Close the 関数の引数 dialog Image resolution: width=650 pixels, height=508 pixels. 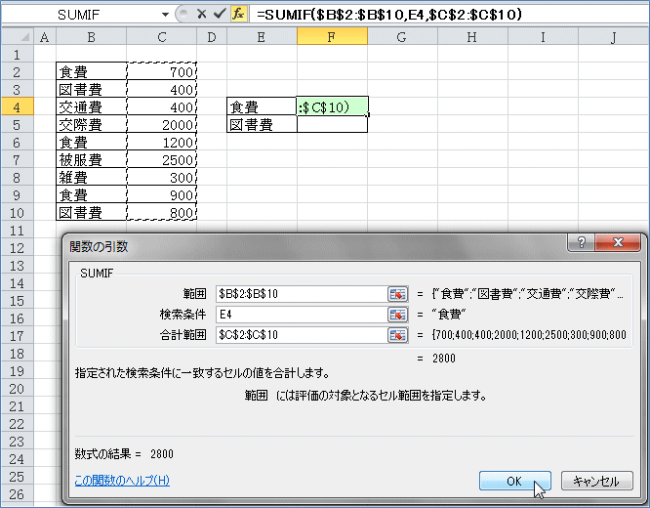pyautogui.click(x=618, y=242)
